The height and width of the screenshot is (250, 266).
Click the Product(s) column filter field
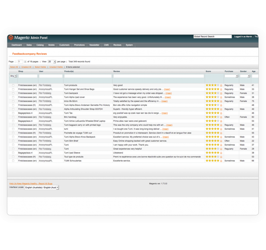click(88, 76)
